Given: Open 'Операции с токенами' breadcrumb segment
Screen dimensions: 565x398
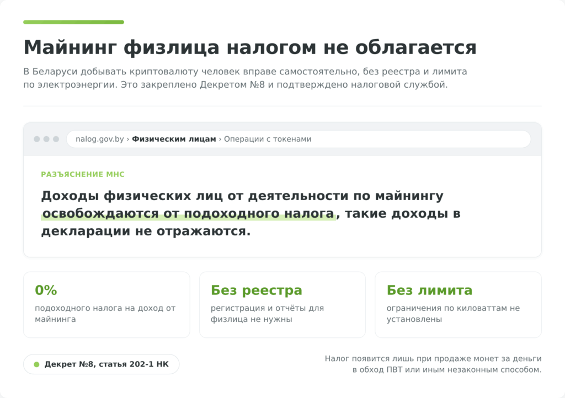Looking at the screenshot, I should pyautogui.click(x=268, y=139).
